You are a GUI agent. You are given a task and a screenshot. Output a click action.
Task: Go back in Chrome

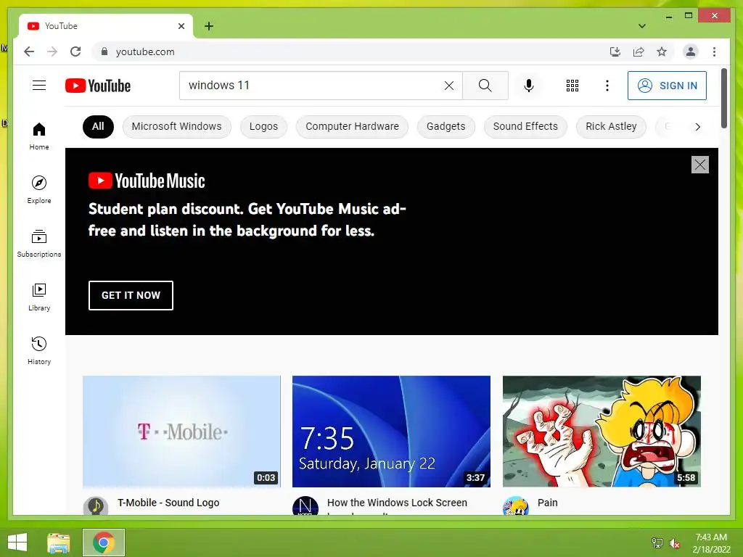pos(29,51)
